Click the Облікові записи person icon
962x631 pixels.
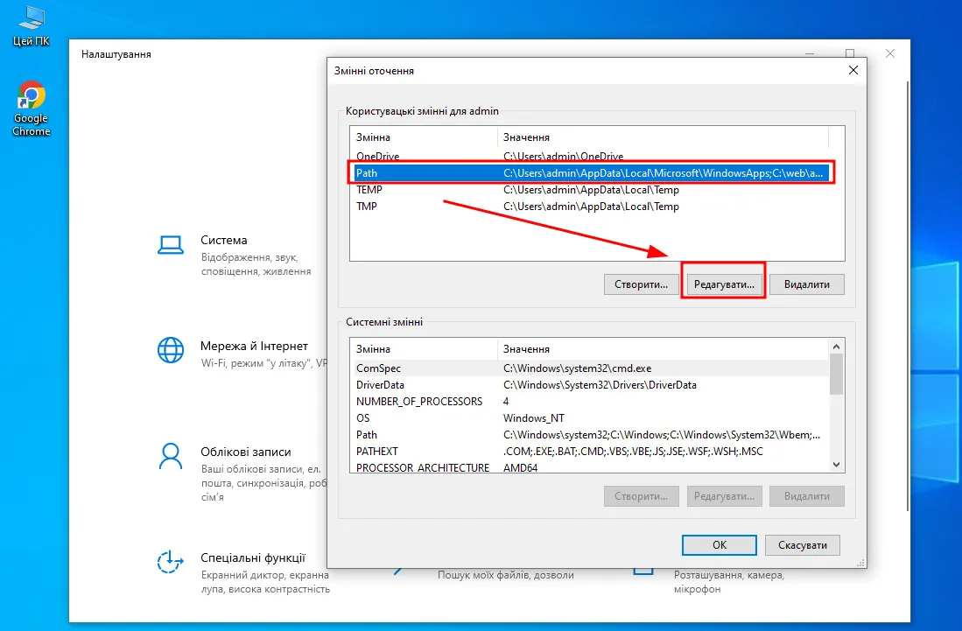coord(170,455)
